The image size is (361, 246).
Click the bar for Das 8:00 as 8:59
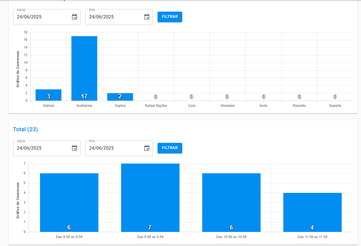[x=69, y=202]
